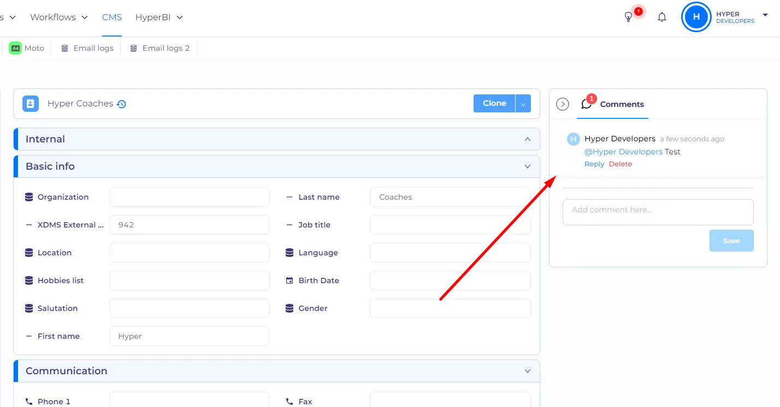Open the Workflows dropdown menu
The image size is (780, 407).
(59, 17)
